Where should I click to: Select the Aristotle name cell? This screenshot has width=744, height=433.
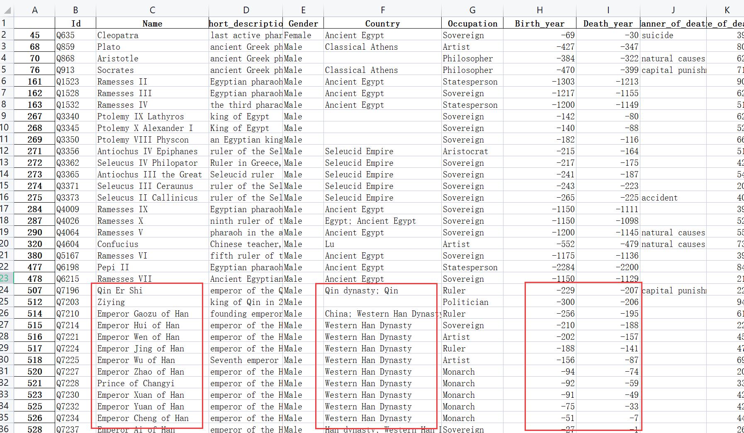coord(152,58)
